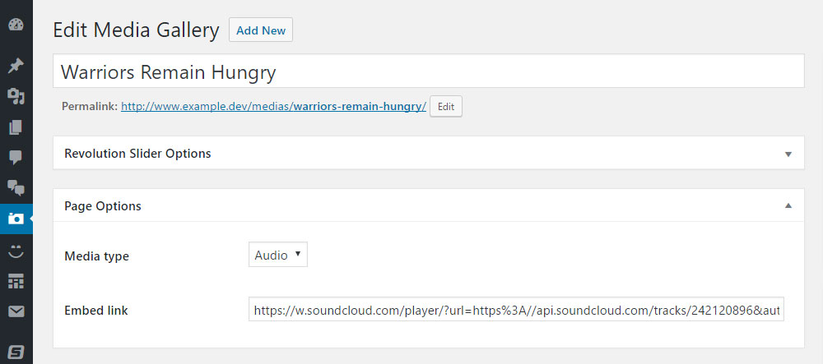Expand the Revolution Slider Options panel arrow
The height and width of the screenshot is (364, 823).
[x=788, y=154]
